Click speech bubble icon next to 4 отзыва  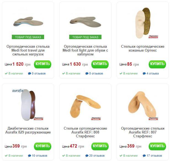144,73
